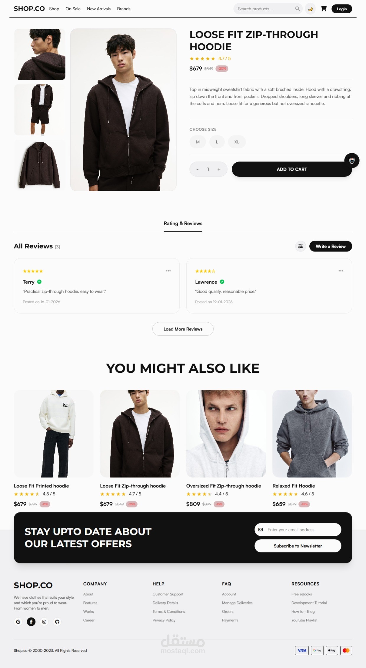Click the Add to Cart button
This screenshot has width=366, height=668.
pos(292,169)
